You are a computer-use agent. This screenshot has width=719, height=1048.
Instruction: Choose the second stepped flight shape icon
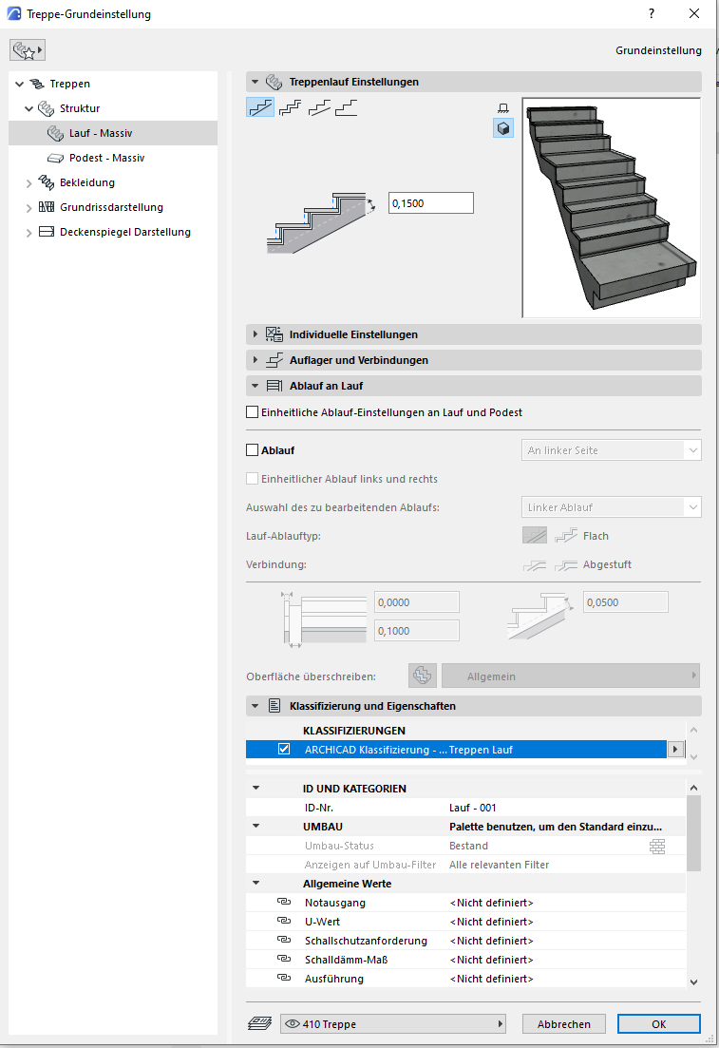(x=290, y=107)
